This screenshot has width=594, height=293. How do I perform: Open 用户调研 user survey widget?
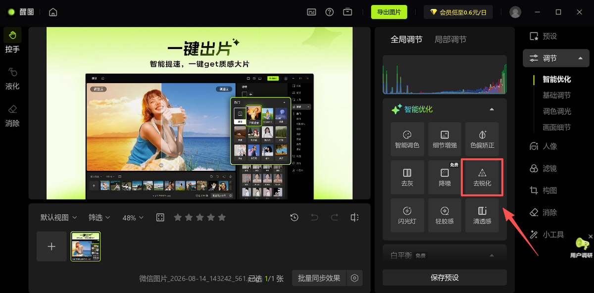pos(581,248)
